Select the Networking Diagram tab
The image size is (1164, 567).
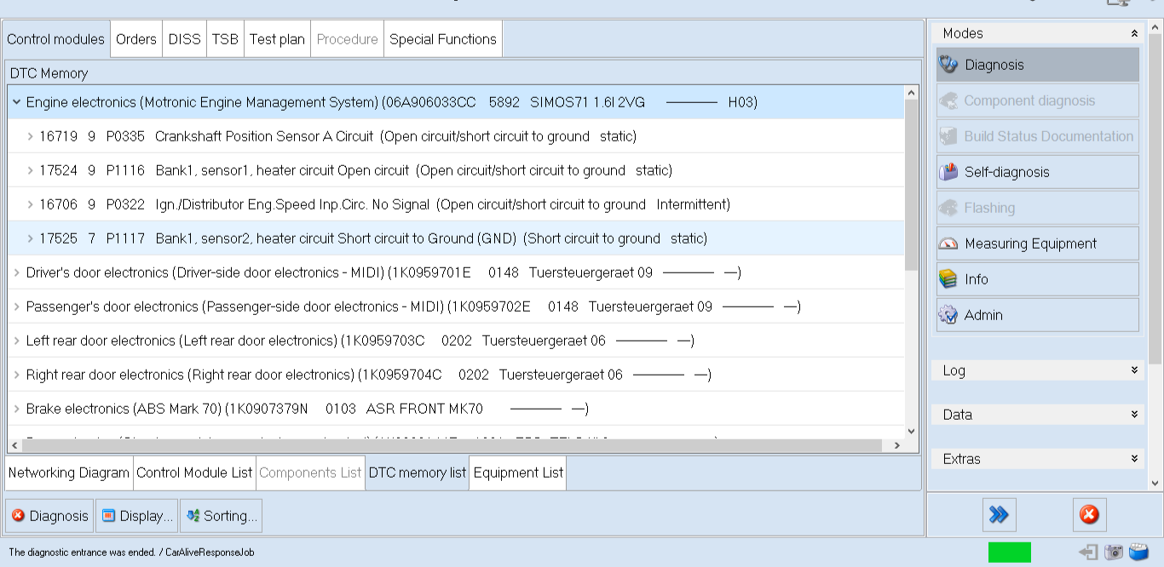click(x=69, y=472)
